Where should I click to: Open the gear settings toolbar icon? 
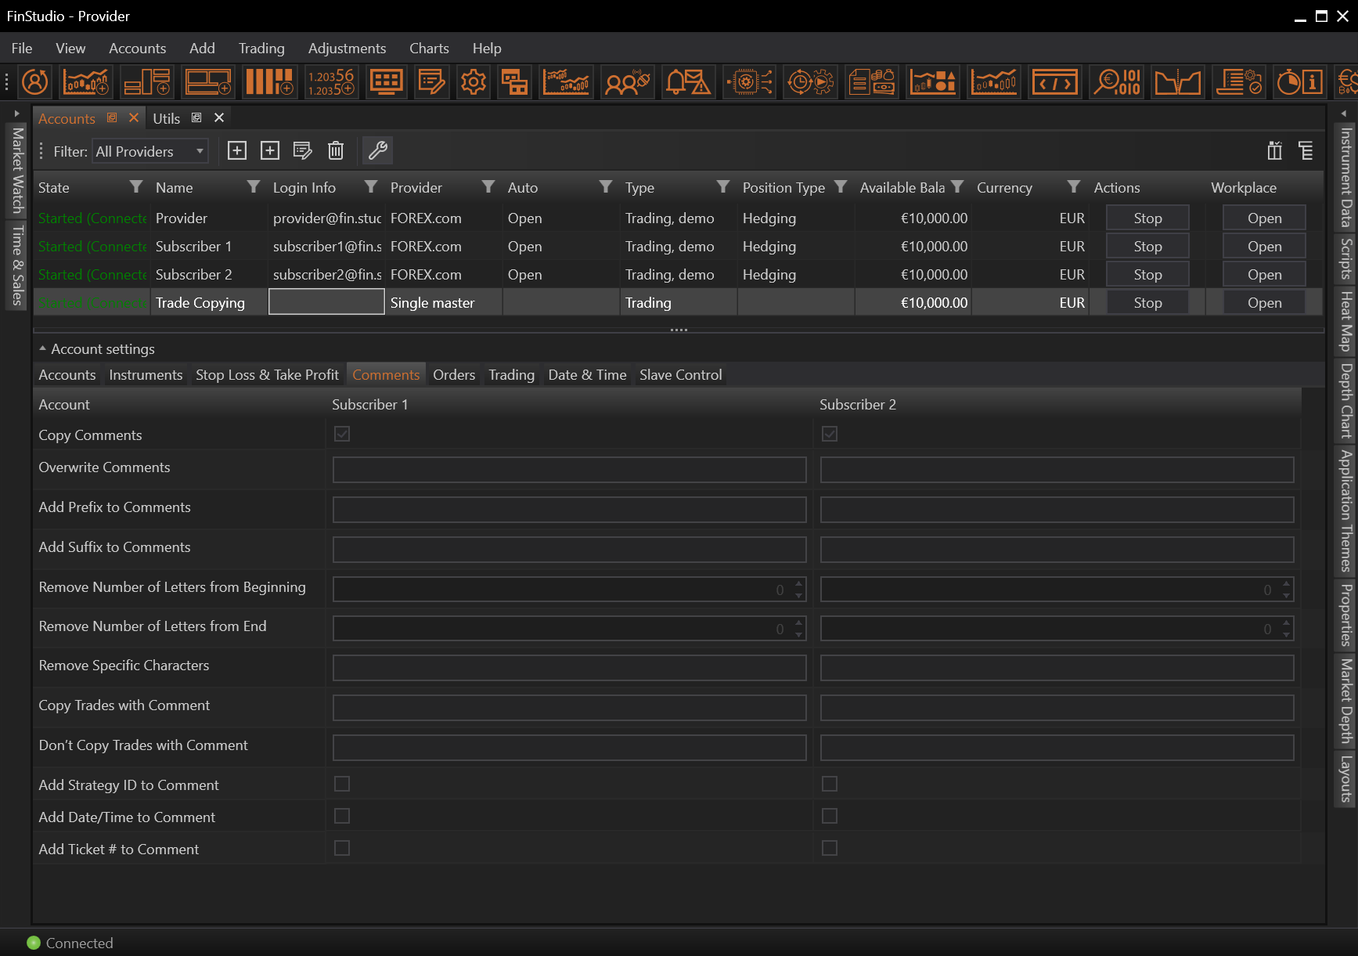pyautogui.click(x=473, y=82)
